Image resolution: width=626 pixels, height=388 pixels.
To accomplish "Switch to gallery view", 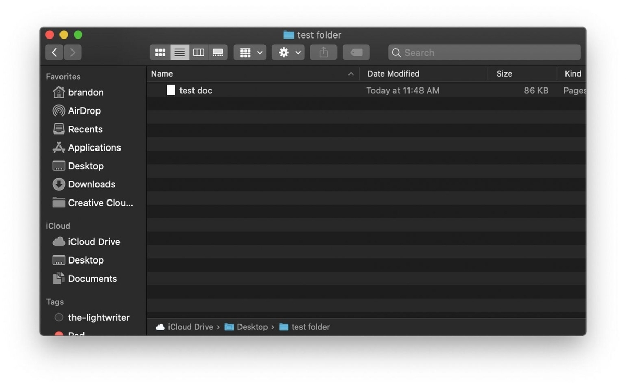I will click(218, 52).
